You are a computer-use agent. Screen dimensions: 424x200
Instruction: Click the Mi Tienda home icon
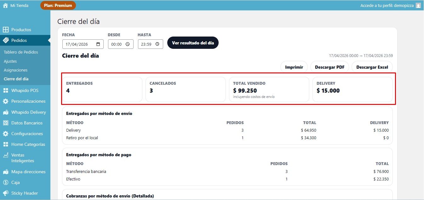point(5,5)
